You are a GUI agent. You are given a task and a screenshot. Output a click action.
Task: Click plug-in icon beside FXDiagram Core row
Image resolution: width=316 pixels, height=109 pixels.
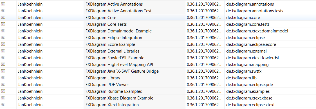click(x=3, y=17)
